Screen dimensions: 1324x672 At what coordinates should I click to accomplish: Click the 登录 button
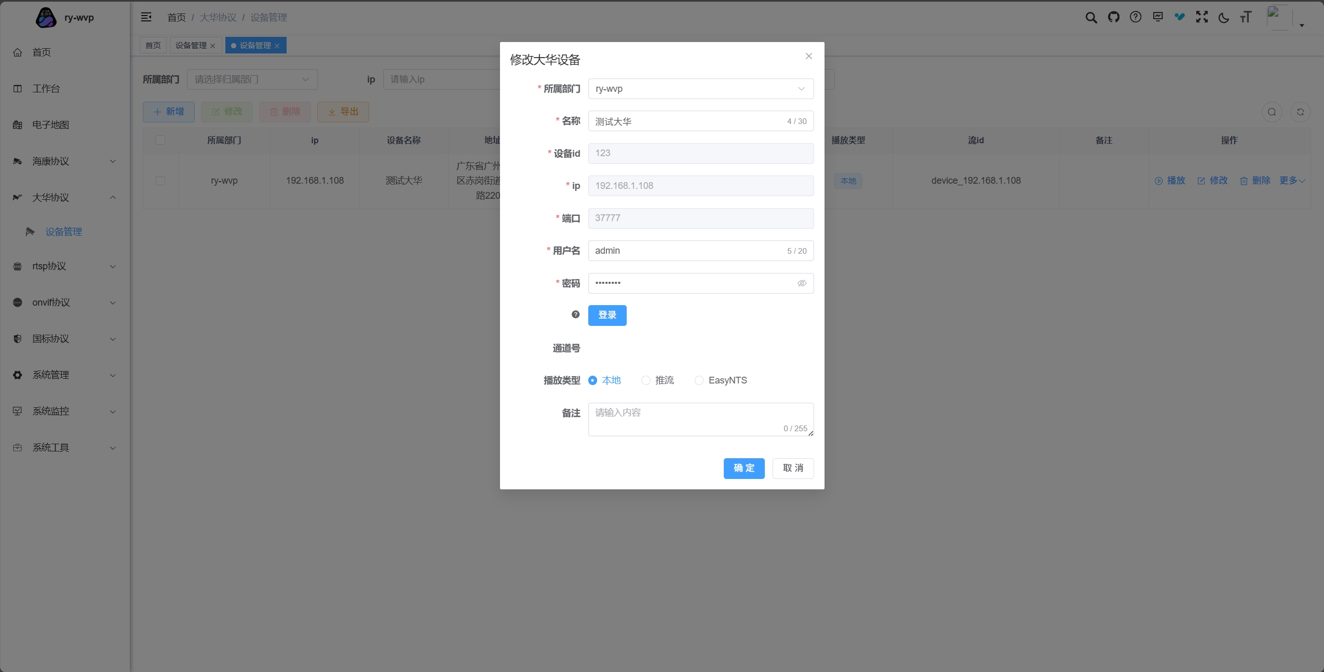coord(607,316)
